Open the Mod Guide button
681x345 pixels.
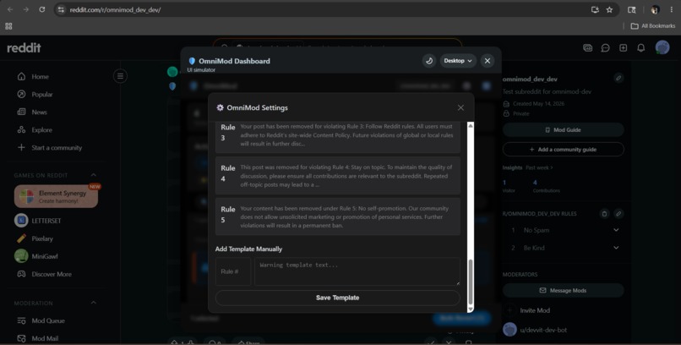coord(564,130)
